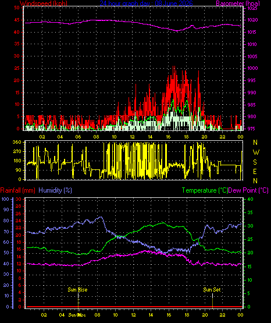Screen dimensions: 271x323
Task: Click the "W" compass letter beside the wind direction chart
Action: tap(256, 152)
